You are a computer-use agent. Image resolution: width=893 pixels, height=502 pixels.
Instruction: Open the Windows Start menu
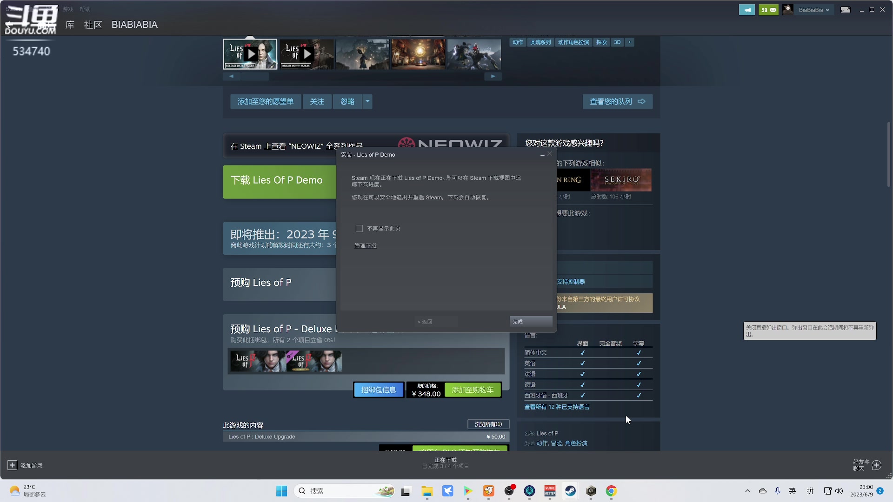pos(282,491)
